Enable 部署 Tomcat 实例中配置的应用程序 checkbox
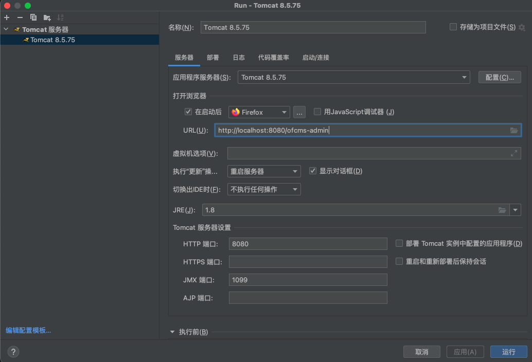 [x=399, y=243]
